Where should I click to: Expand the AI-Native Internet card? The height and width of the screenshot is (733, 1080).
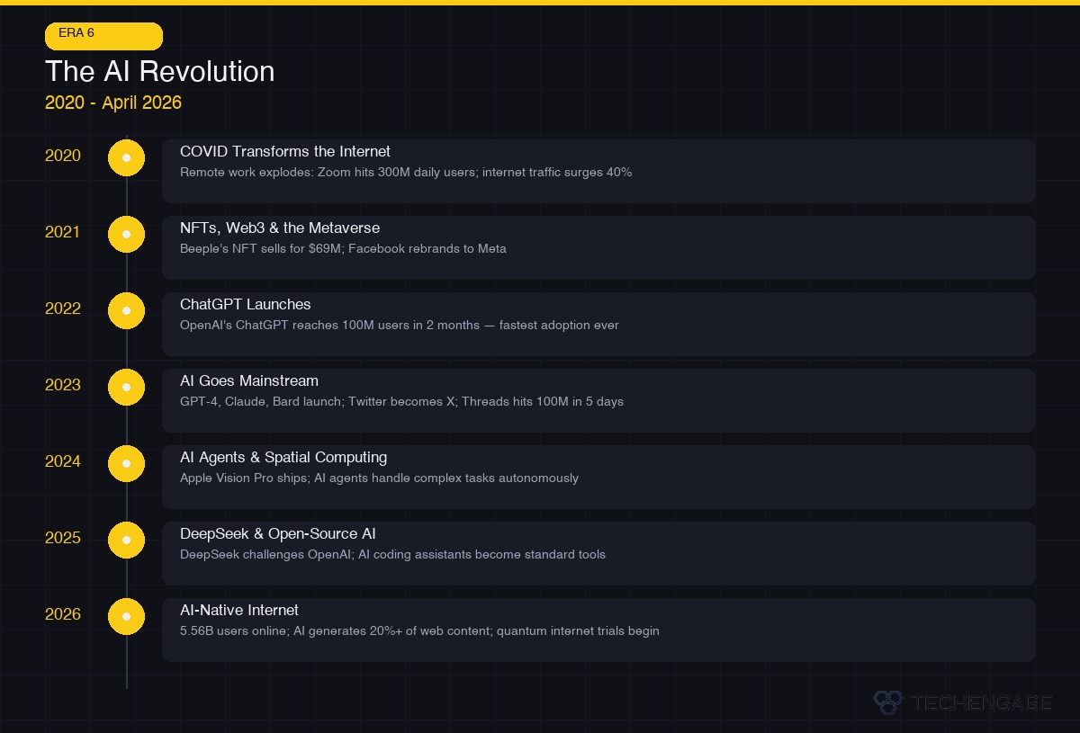coord(598,630)
